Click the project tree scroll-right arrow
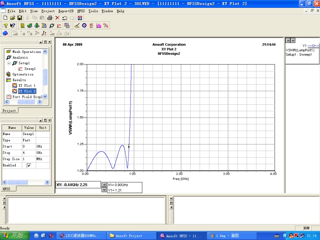 (x=40, y=101)
